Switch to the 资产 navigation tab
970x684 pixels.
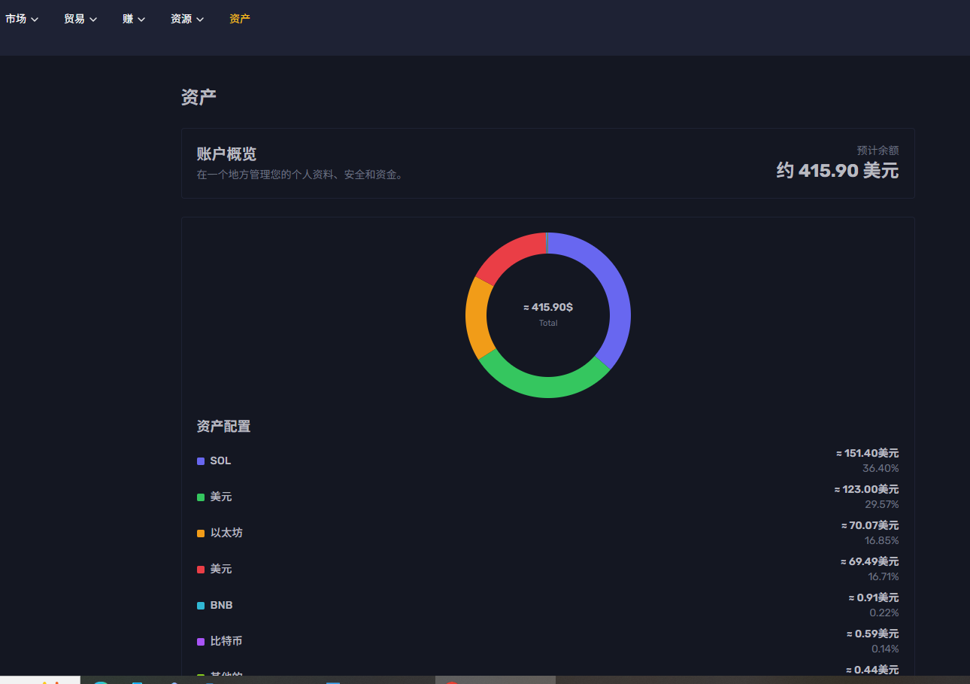point(239,19)
